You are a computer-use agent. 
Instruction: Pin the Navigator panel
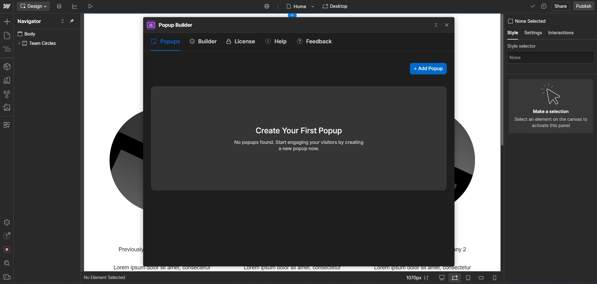(x=72, y=21)
